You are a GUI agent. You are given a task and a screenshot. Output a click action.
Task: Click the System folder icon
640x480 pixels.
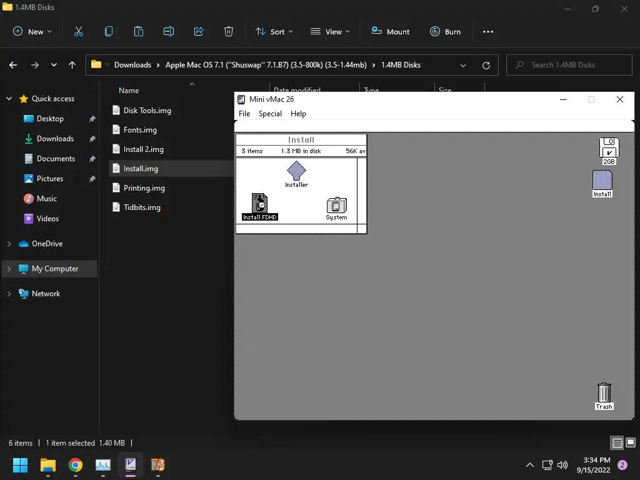[336, 209]
